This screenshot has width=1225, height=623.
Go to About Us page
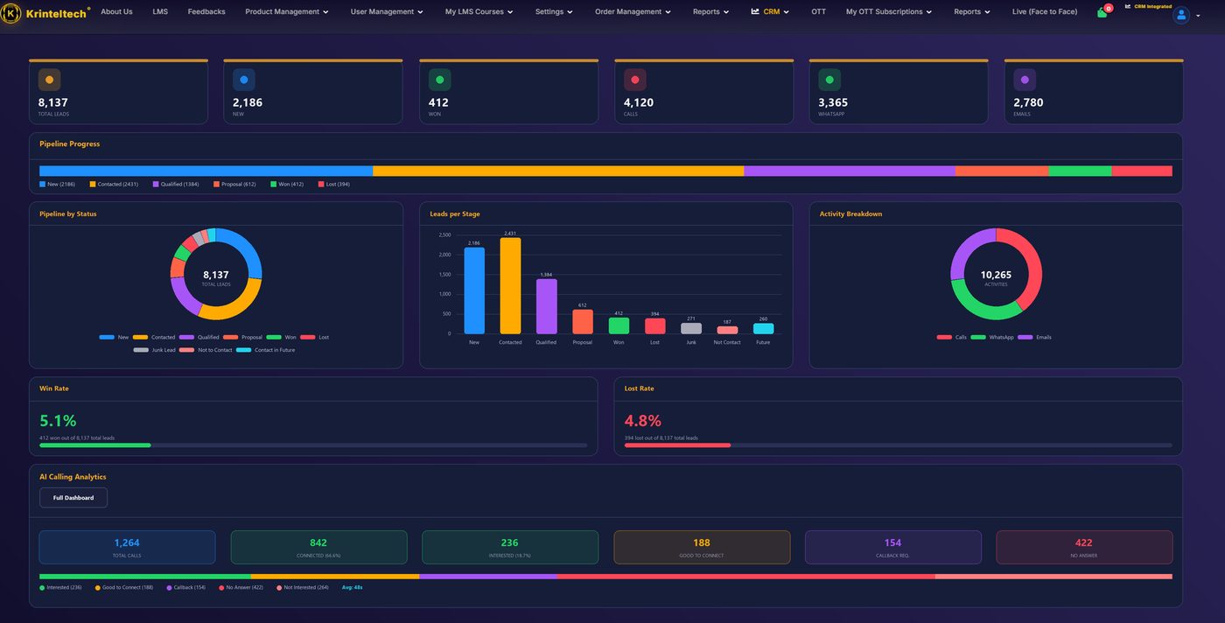tap(116, 12)
